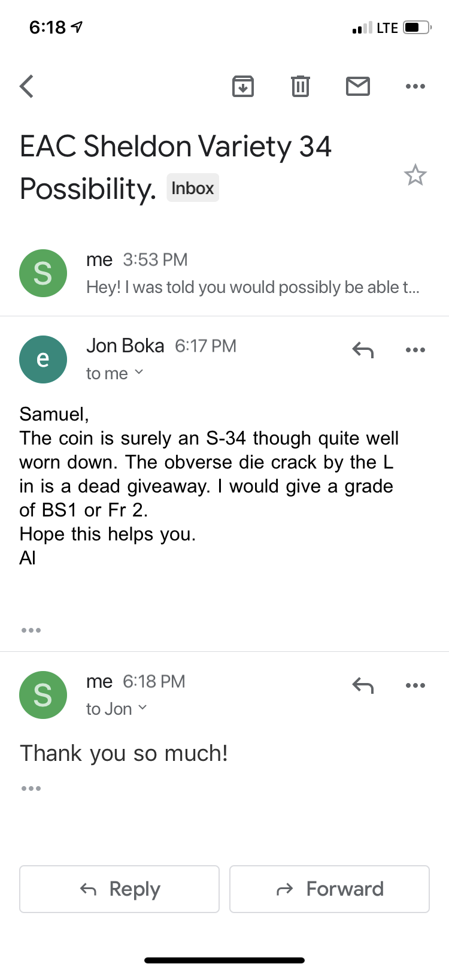Viewport: 449px width, 973px height.
Task: Expand the collapsed 3:53 PM message
Action: coord(224,273)
